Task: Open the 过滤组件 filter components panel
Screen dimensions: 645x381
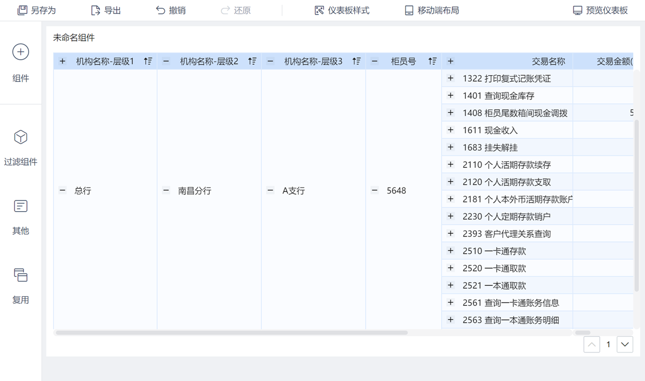Action: (x=20, y=147)
